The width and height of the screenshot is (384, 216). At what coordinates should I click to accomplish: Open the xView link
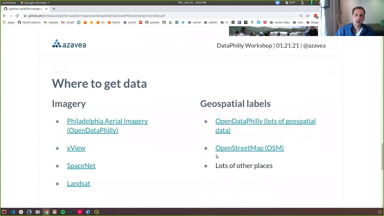pyautogui.click(x=76, y=148)
